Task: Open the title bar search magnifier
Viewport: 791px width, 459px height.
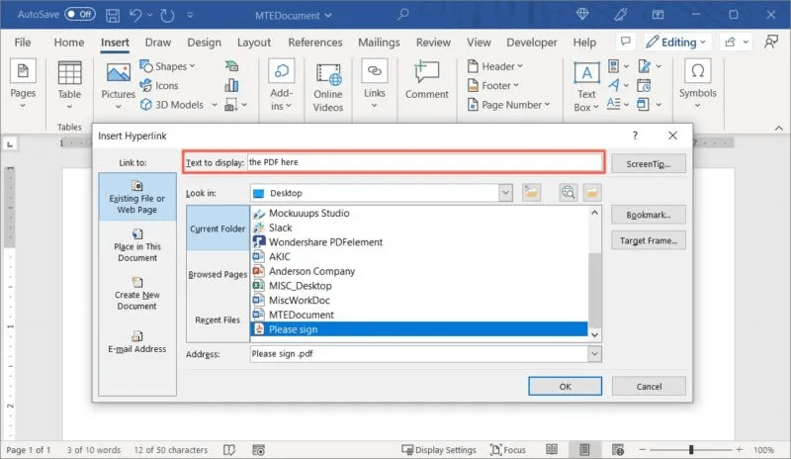Action: coord(402,15)
